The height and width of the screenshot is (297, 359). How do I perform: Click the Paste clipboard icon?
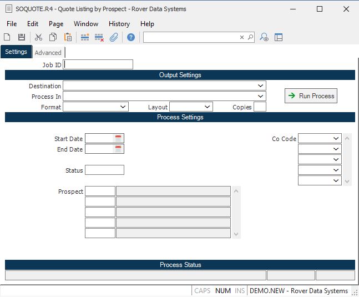coord(68,37)
